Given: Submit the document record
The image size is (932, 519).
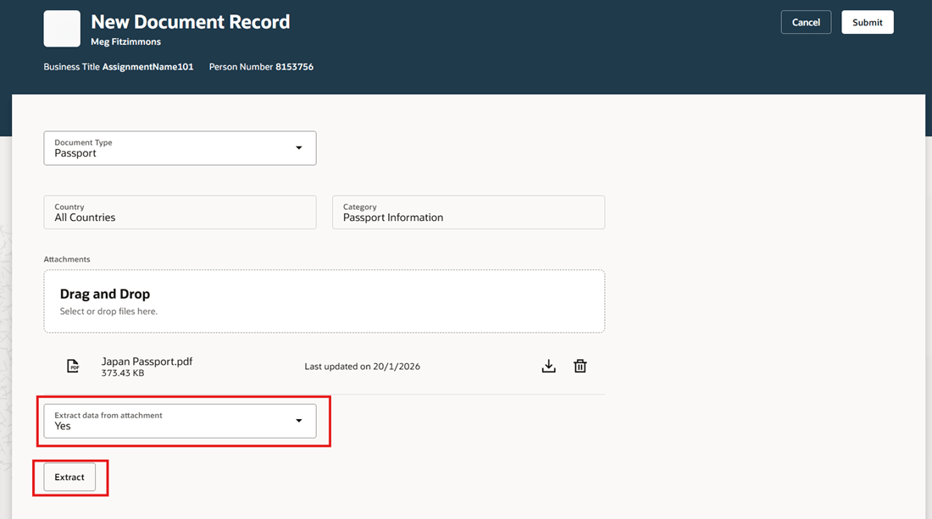Looking at the screenshot, I should [x=868, y=22].
